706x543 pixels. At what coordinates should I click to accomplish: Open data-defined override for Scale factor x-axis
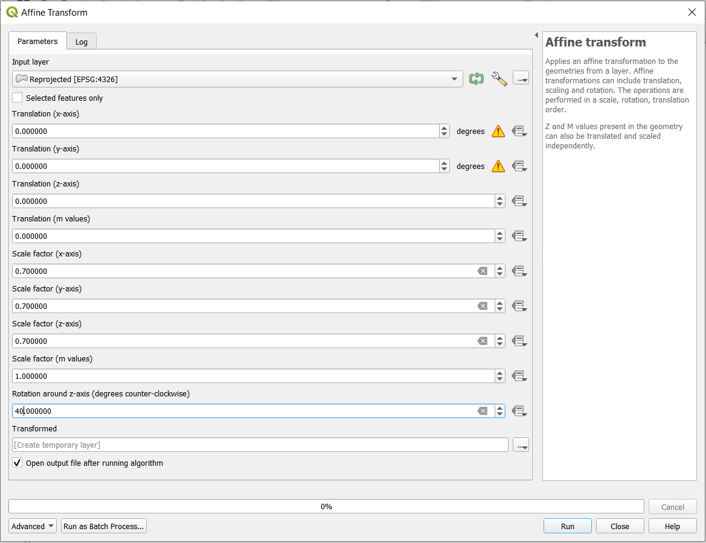pos(519,271)
